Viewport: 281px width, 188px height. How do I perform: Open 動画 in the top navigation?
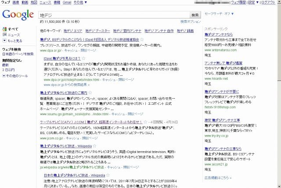point(25,2)
